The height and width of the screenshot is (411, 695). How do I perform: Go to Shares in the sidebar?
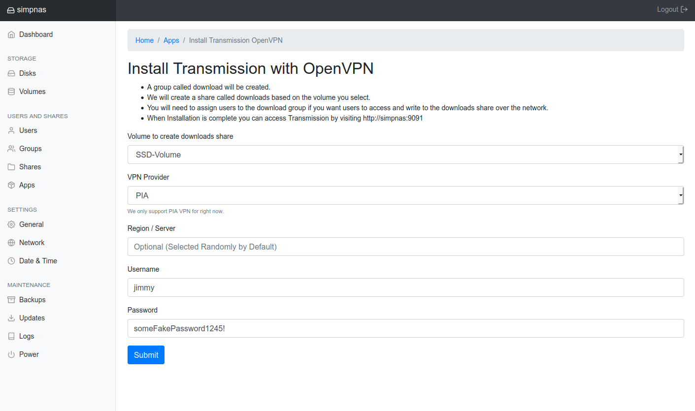click(x=30, y=167)
